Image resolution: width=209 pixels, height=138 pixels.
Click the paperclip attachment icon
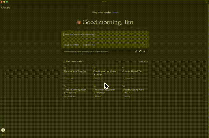pos(145,51)
